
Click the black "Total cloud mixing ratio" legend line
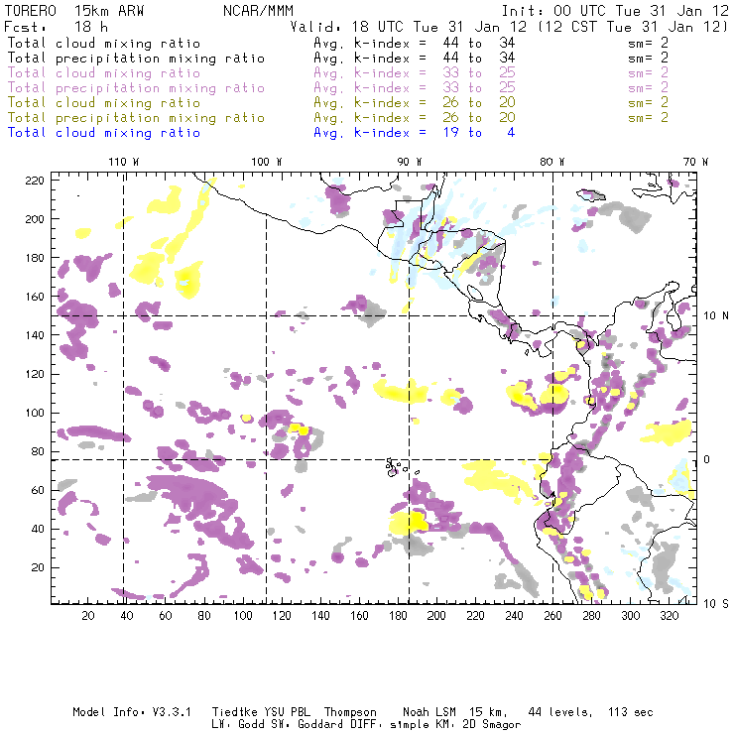coord(104,43)
